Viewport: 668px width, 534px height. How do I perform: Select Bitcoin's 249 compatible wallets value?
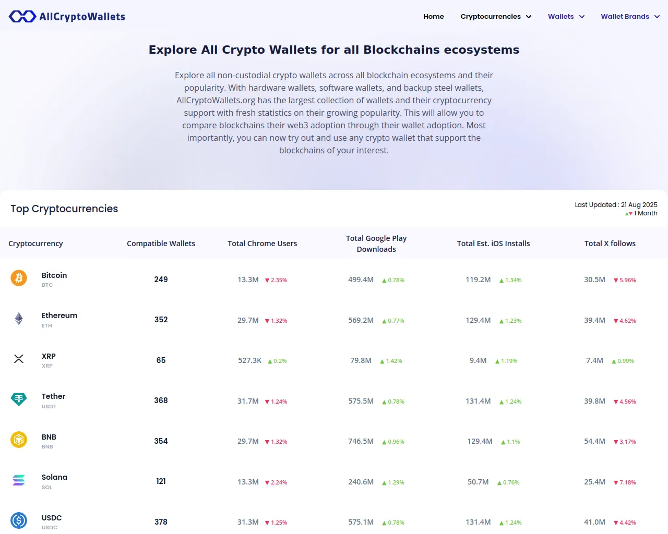point(161,280)
